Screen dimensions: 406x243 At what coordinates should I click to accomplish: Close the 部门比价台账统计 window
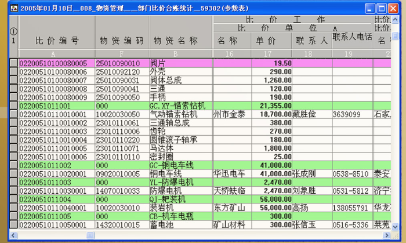pos(396,8)
